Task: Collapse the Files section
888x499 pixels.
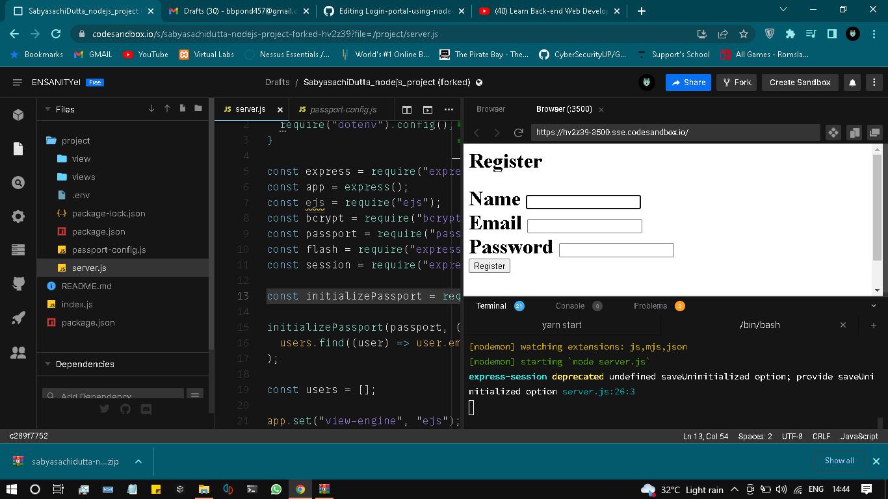Action: coord(47,109)
